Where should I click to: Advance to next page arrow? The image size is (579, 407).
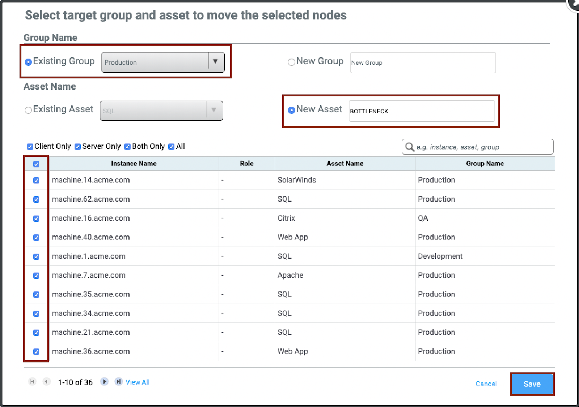(104, 382)
